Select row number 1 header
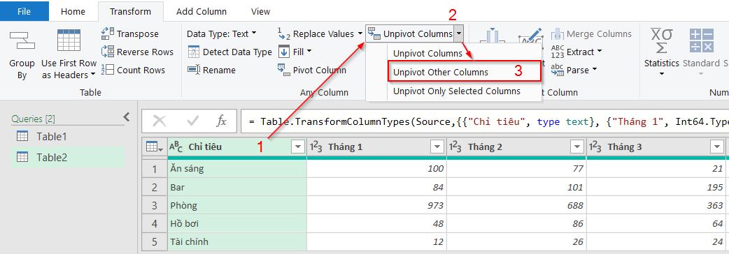Viewport: 729px width, 254px height. [x=155, y=169]
